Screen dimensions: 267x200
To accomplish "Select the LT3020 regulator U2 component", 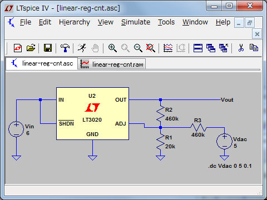I will tap(92, 113).
